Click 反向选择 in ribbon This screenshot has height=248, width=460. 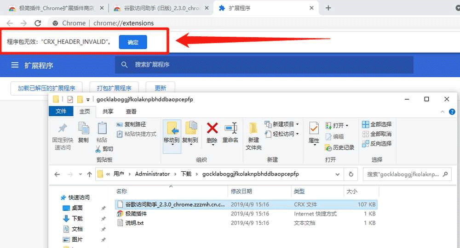point(377,143)
